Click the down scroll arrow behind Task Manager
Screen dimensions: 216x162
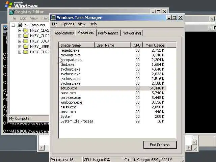(194, 142)
